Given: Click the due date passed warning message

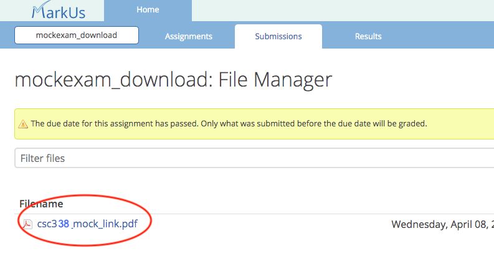Looking at the screenshot, I should [x=229, y=123].
